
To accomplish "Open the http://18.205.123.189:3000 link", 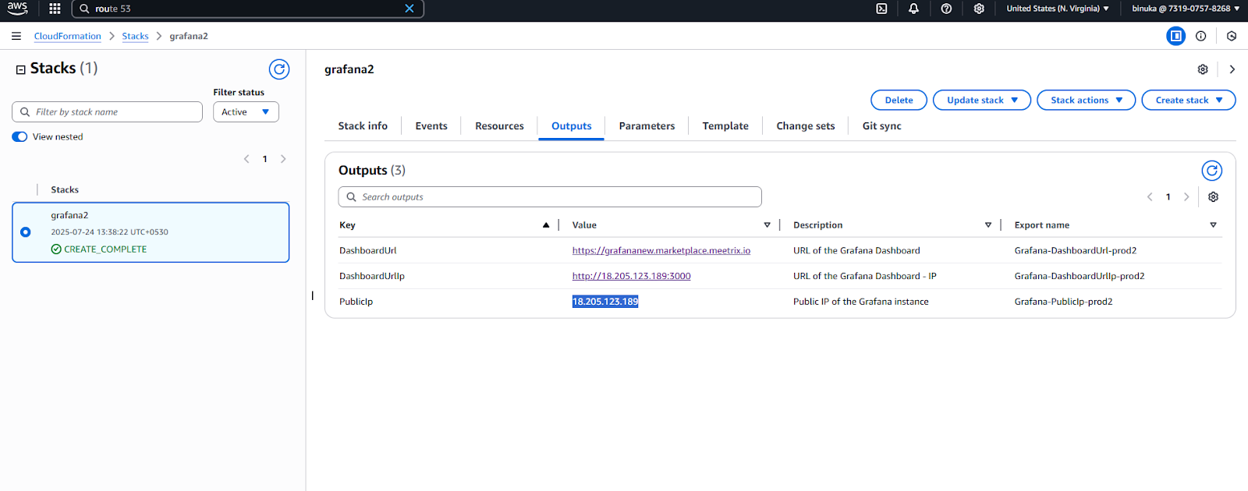I will pos(631,276).
